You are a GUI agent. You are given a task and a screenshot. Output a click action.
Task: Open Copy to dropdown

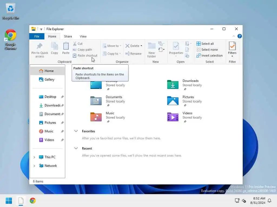click(112, 54)
